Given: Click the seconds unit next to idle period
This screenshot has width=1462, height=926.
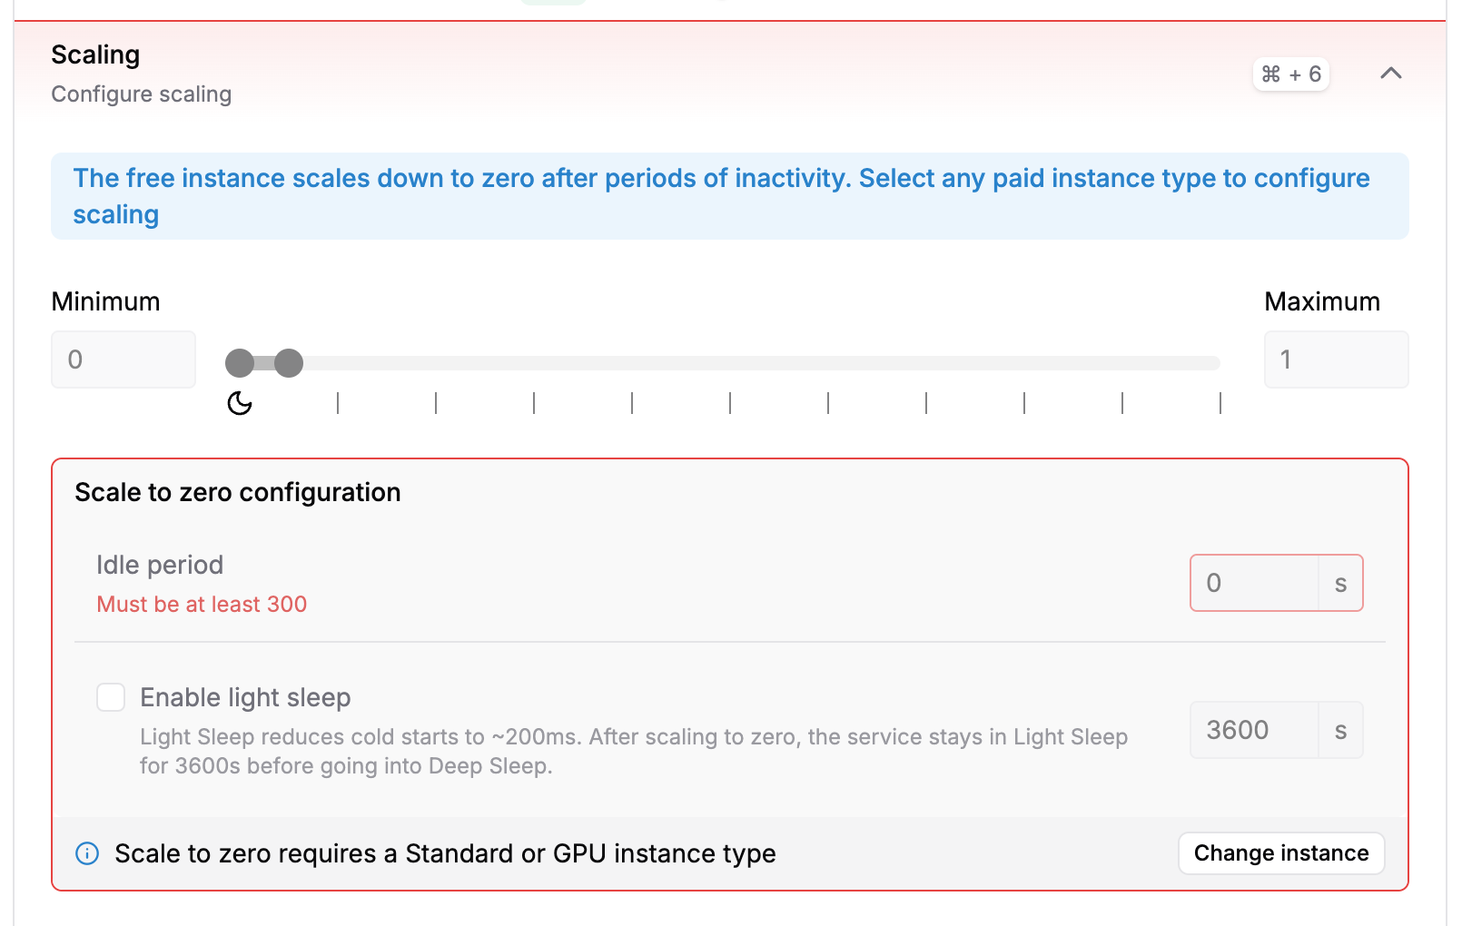Looking at the screenshot, I should [1340, 583].
